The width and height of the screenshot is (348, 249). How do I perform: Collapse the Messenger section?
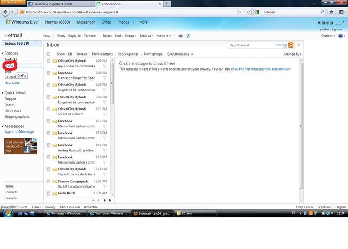(3, 126)
